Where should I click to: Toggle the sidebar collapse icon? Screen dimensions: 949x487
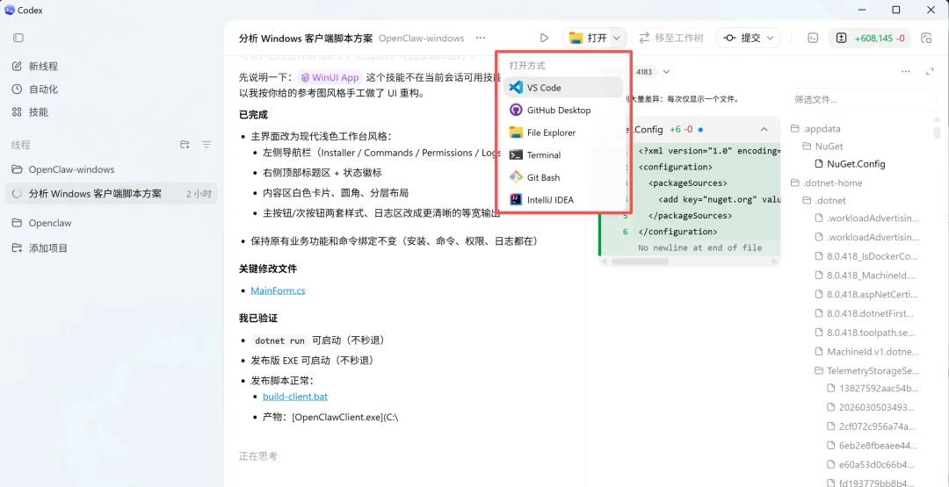coord(18,38)
